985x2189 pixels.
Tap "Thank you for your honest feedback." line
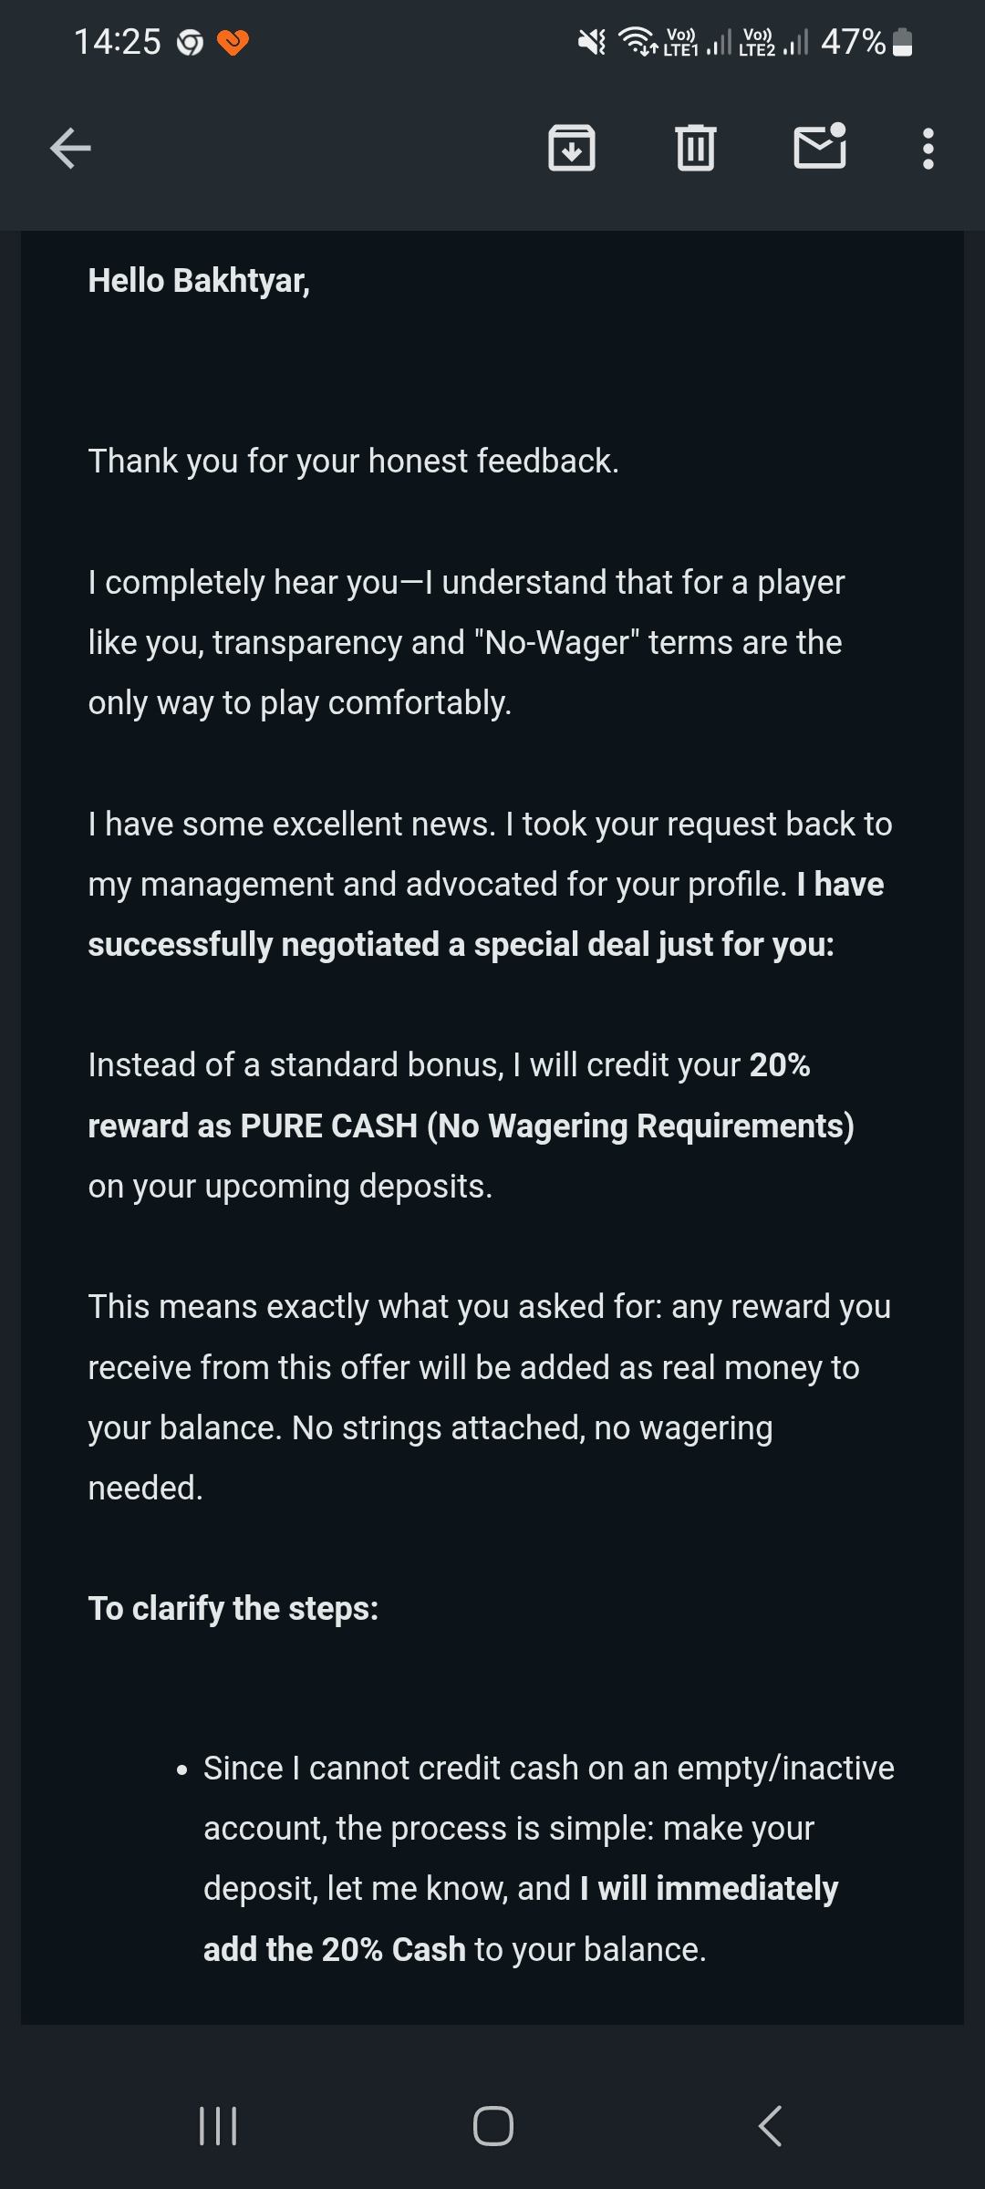(353, 462)
